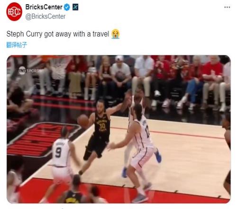Click the blue sneaker on the court
This screenshot has width=237, height=209.
coord(158,156)
